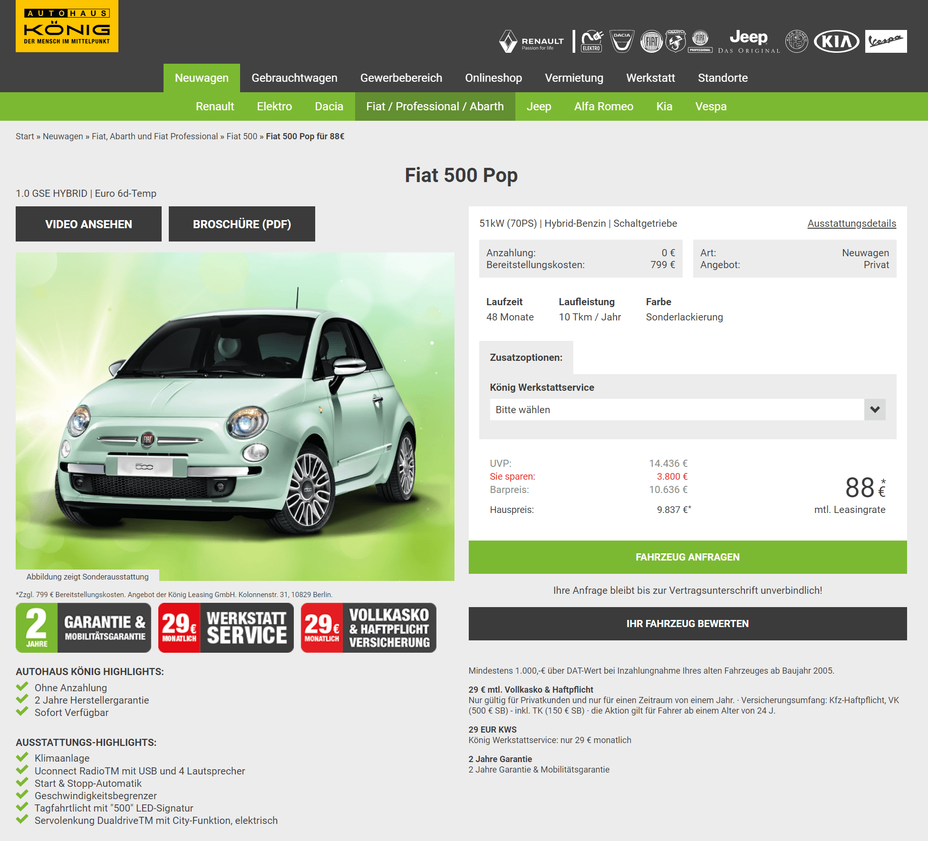Click the Abarth scorpion logo

[x=676, y=41]
